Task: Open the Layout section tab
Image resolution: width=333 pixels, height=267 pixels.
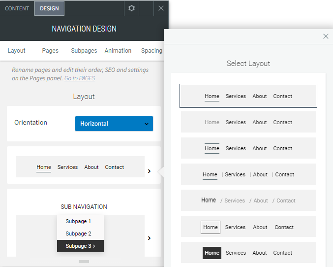Action: click(x=16, y=51)
